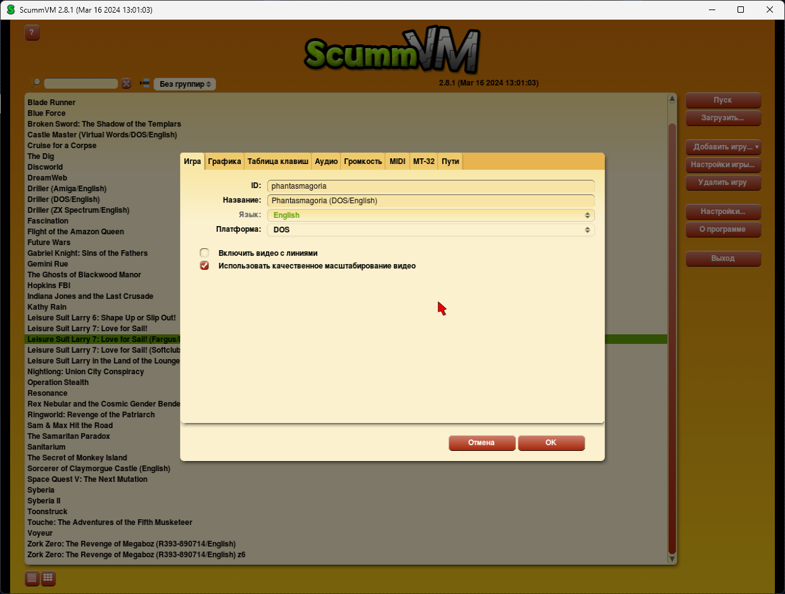The width and height of the screenshot is (785, 594).
Task: Select The Secret of Monkey Island
Action: pyautogui.click(x=77, y=458)
